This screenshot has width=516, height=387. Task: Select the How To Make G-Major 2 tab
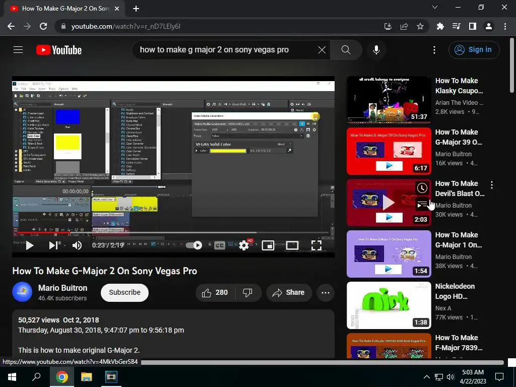(64, 9)
